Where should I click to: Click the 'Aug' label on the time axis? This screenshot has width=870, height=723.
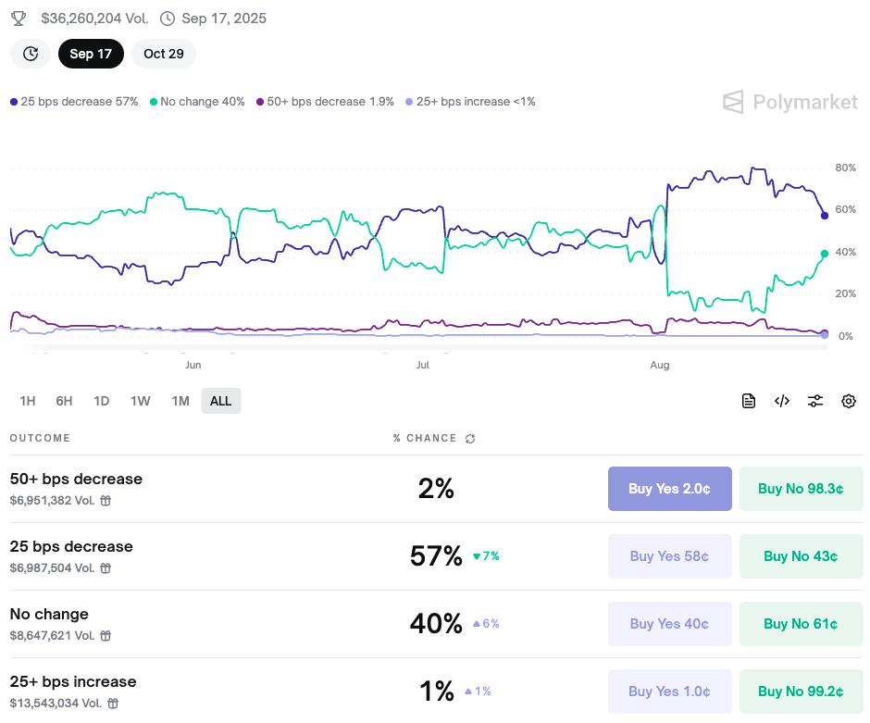tap(660, 365)
